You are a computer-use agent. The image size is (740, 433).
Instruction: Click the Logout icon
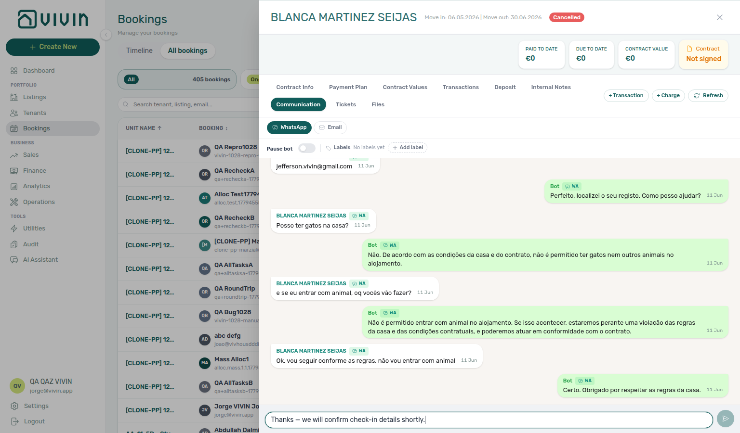pyautogui.click(x=14, y=421)
